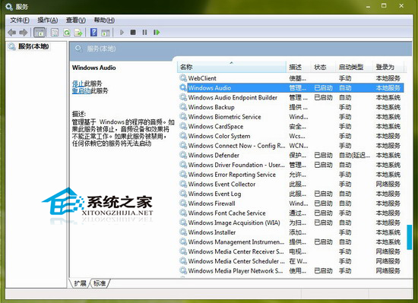Click the vertical scrollbar thumb of services list
Image resolution: width=418 pixels, height=303 pixels.
pos(409,237)
